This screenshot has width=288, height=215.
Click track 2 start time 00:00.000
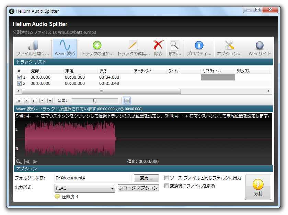click(x=41, y=84)
